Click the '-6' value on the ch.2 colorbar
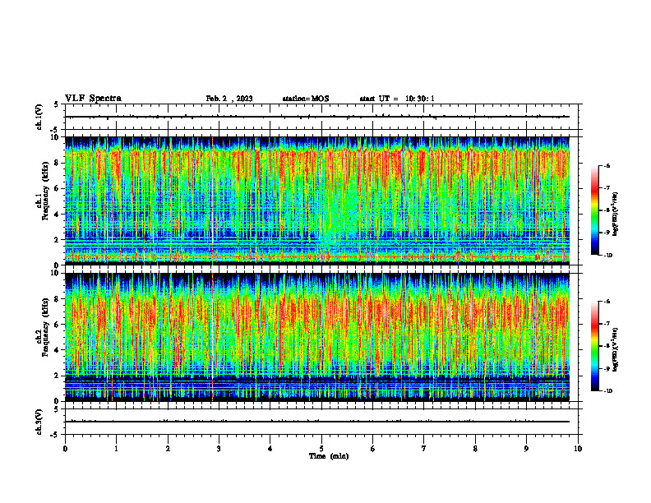 pyautogui.click(x=607, y=302)
